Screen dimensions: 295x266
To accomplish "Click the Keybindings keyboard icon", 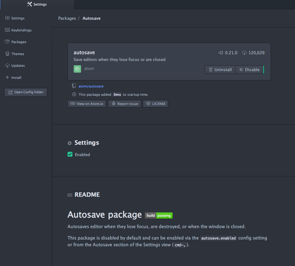I will click(7, 30).
